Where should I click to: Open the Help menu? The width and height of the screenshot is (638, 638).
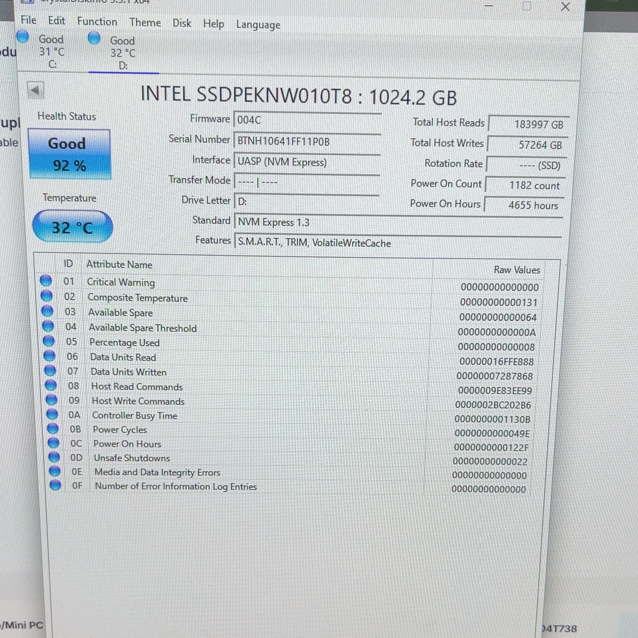point(213,24)
